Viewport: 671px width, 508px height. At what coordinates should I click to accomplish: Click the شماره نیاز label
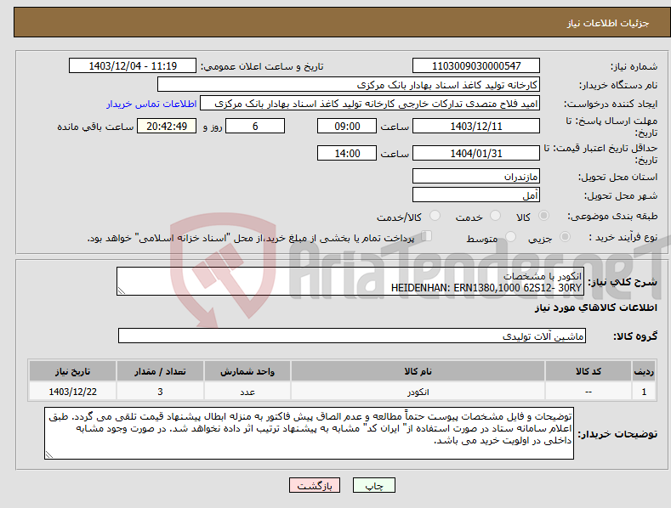click(x=634, y=67)
